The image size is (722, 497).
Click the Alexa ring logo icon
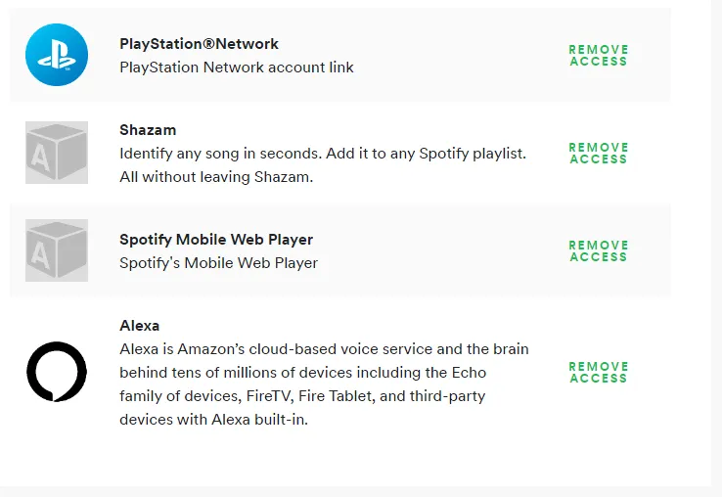point(57,373)
